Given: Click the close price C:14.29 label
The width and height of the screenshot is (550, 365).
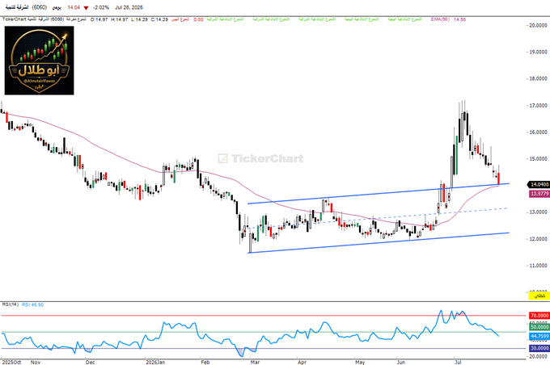Looking at the screenshot, I should pos(159,19).
